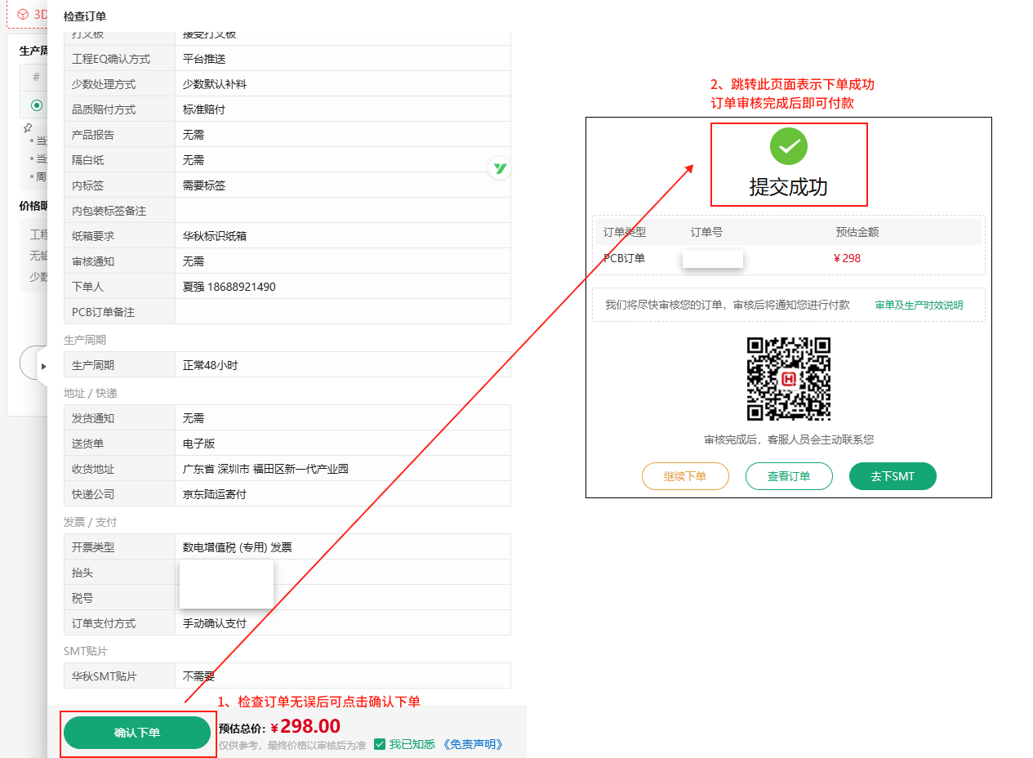Click the floating green Y assistant icon
Image resolution: width=1033 pixels, height=758 pixels.
pos(500,168)
